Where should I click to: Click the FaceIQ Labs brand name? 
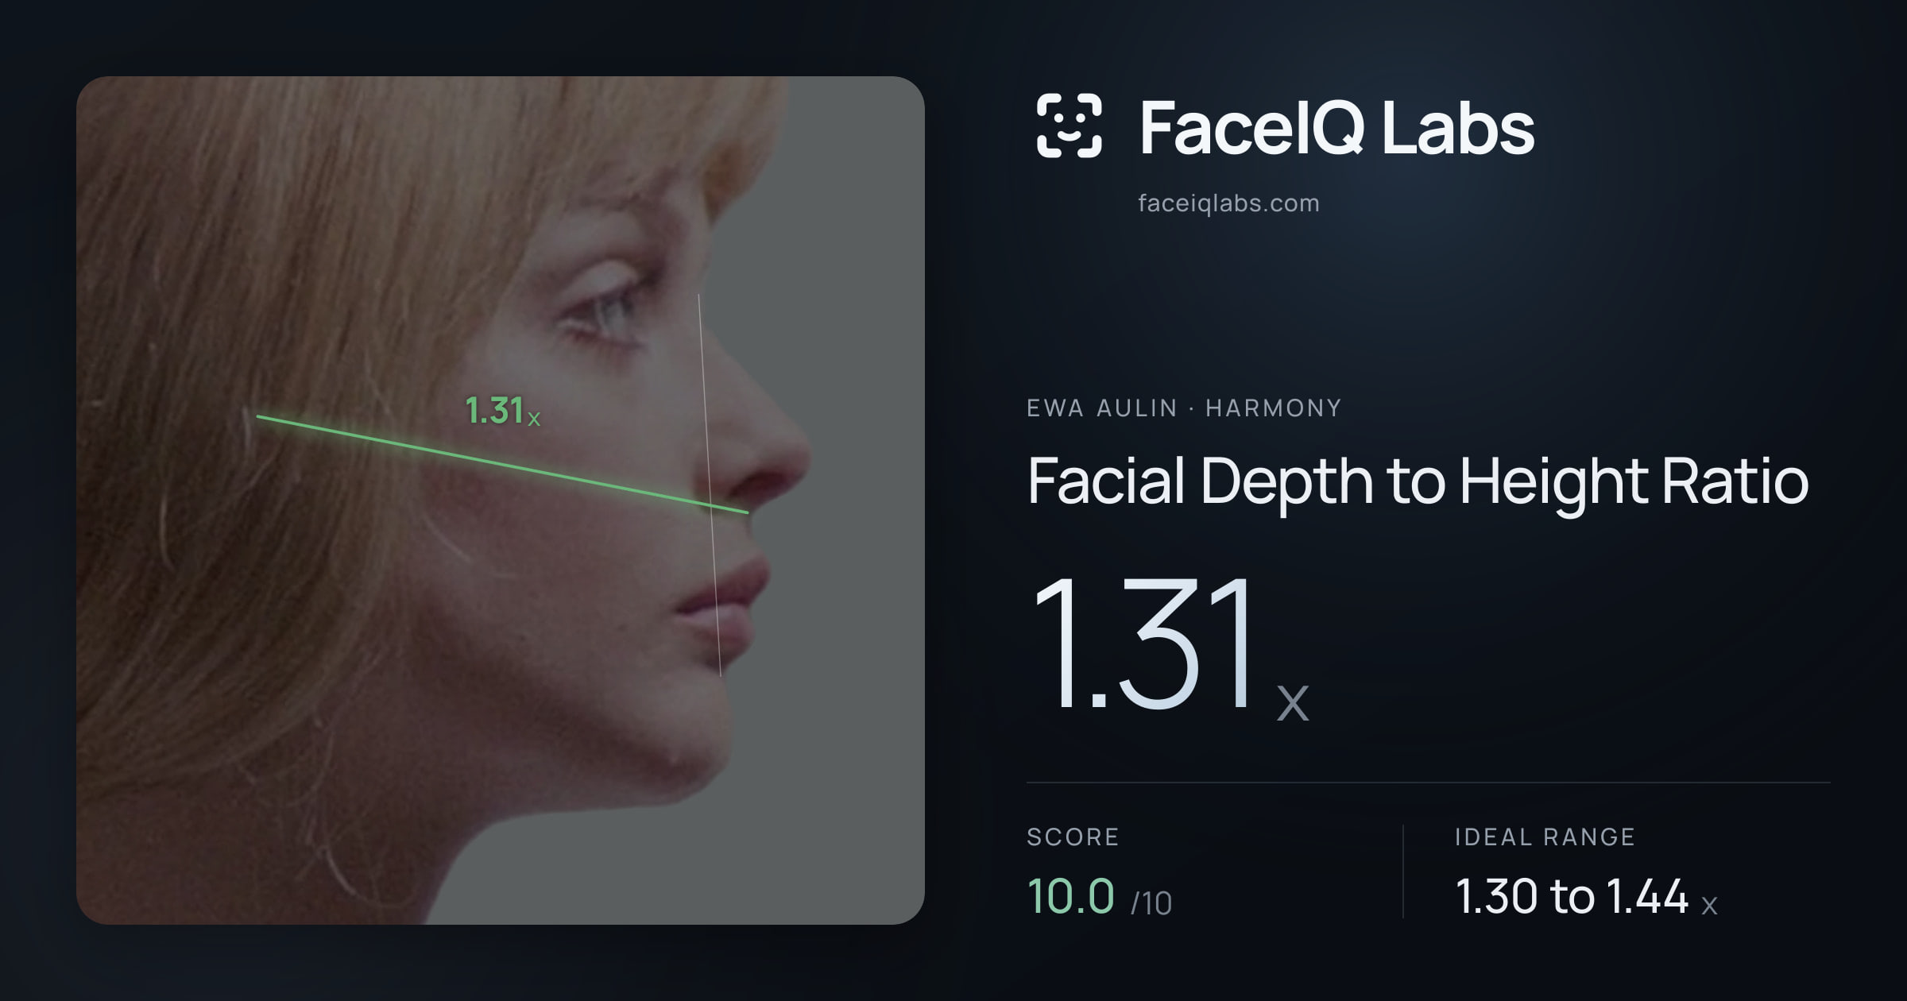tap(1336, 127)
